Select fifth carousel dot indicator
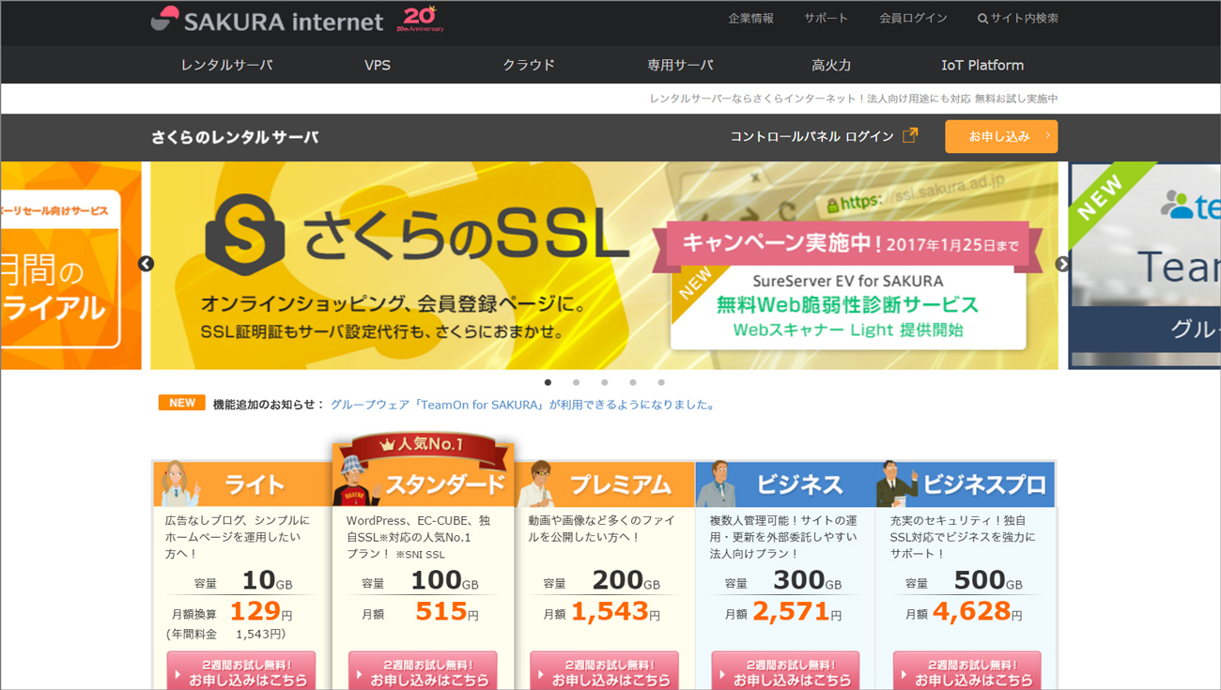This screenshot has width=1221, height=690. point(661,382)
